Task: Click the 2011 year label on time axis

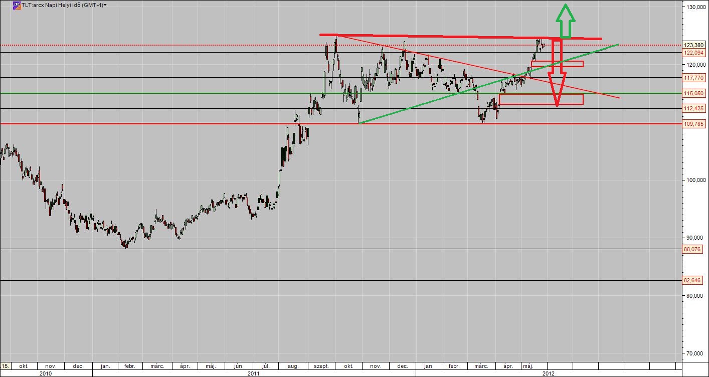Action: pos(254,373)
